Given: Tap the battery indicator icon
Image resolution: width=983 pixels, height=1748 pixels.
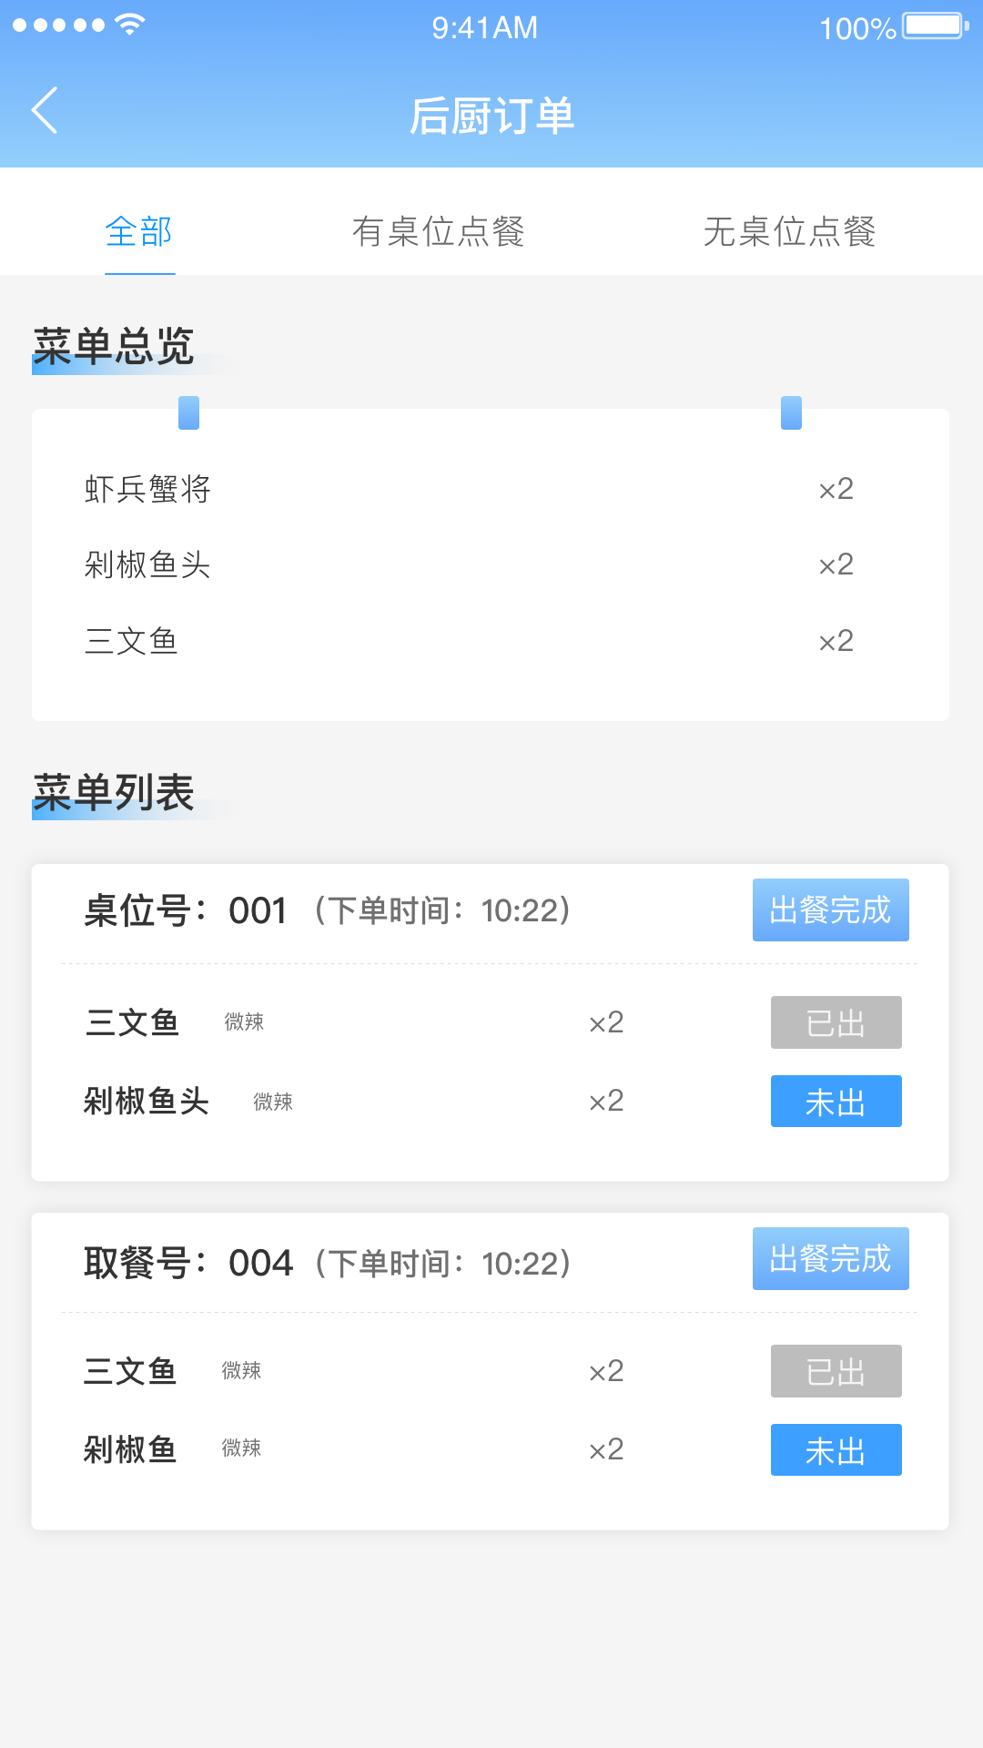Looking at the screenshot, I should point(934,26).
